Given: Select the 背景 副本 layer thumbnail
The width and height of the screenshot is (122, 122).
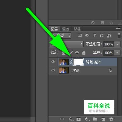Looking at the screenshot, I should [64, 62].
